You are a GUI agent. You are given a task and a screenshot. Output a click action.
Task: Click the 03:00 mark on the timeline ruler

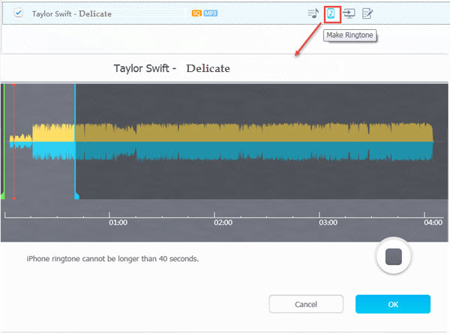pyautogui.click(x=328, y=222)
